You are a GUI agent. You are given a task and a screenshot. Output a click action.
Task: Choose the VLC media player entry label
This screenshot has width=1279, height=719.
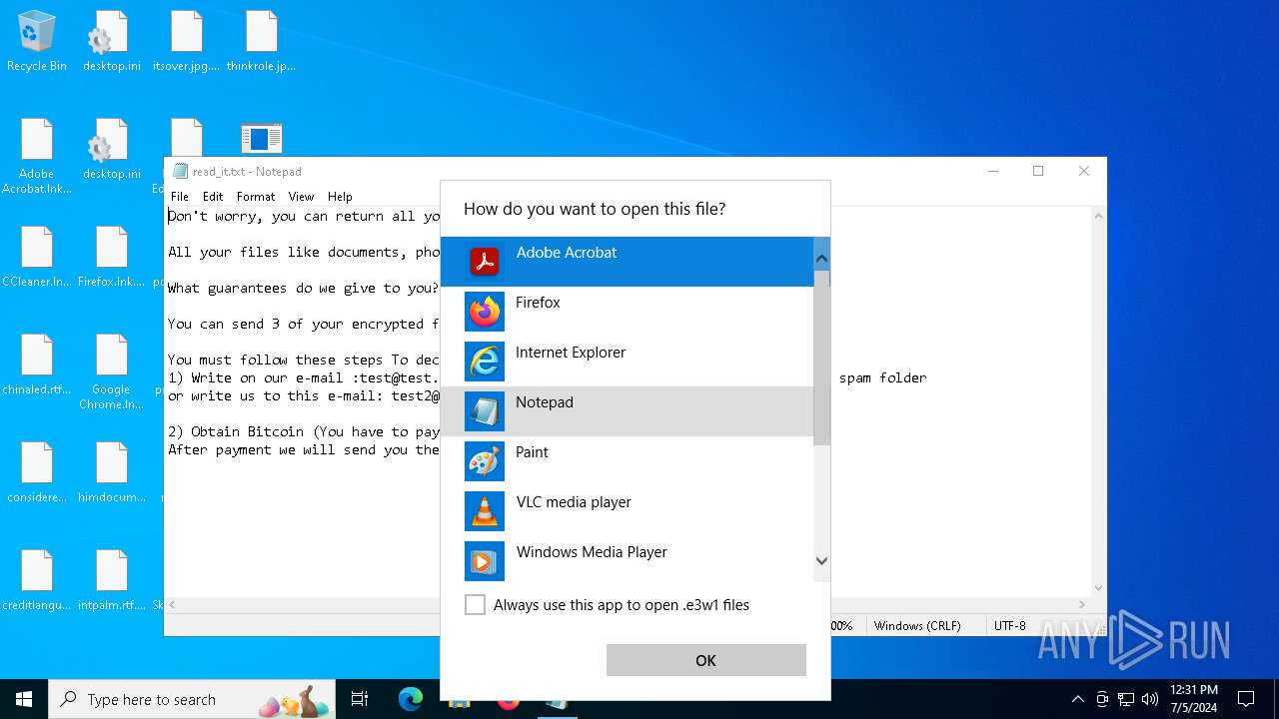[574, 502]
